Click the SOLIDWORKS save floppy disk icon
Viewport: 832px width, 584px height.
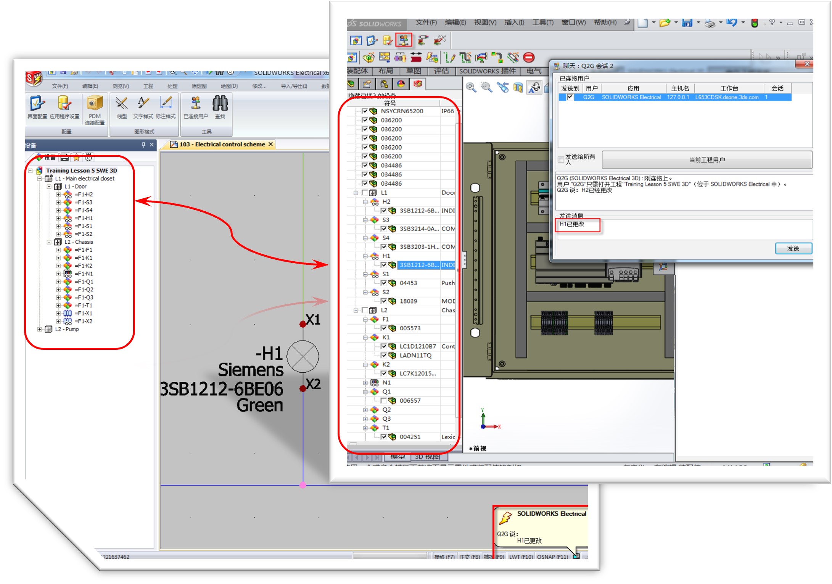click(687, 23)
